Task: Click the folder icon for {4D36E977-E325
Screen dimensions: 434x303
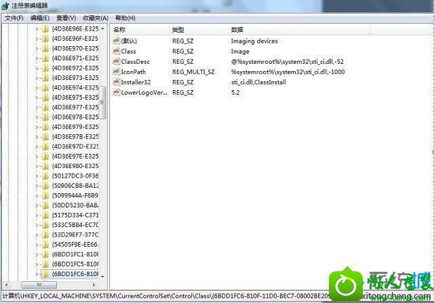Action: point(45,107)
